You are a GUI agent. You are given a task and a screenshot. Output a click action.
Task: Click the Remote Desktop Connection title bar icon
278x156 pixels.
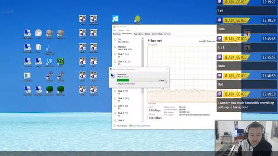111,69
